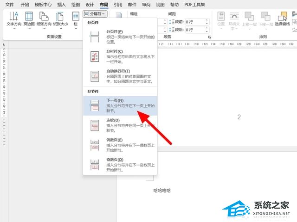Image resolution: width=297 pixels, height=222 pixels.
Task: Collapse the 分隔符 (Breaks) dropdown button
Action: click(97, 14)
